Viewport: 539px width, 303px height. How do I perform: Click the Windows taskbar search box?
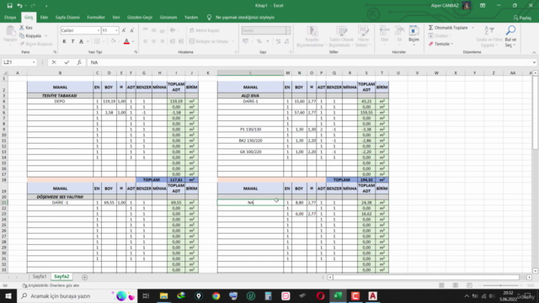click(x=77, y=295)
